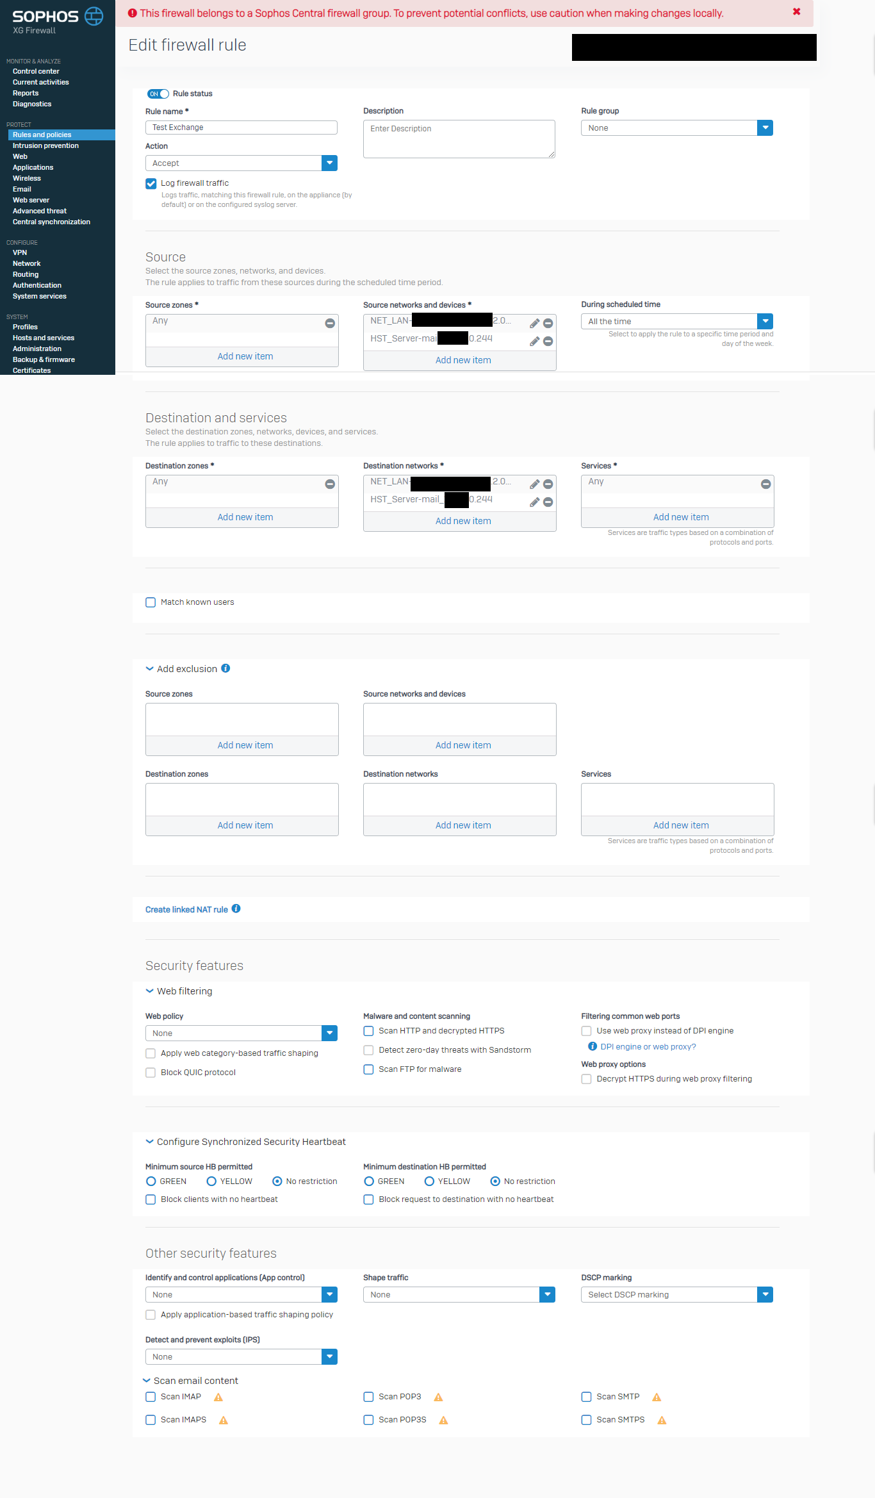This screenshot has height=1498, width=875.
Task: Open Web server sidebar item
Action: coord(31,201)
